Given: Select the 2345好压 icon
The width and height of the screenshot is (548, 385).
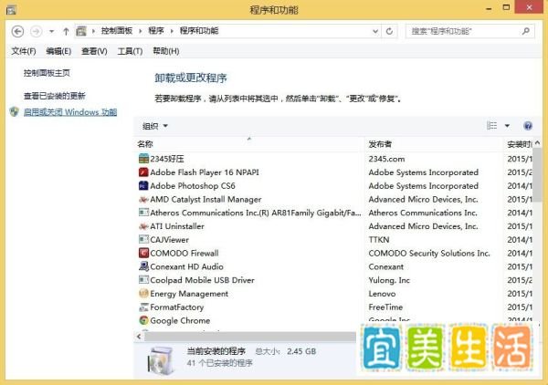Looking at the screenshot, I should [143, 159].
